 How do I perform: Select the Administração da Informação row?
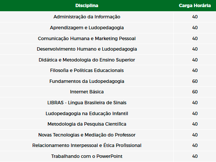(108, 17)
